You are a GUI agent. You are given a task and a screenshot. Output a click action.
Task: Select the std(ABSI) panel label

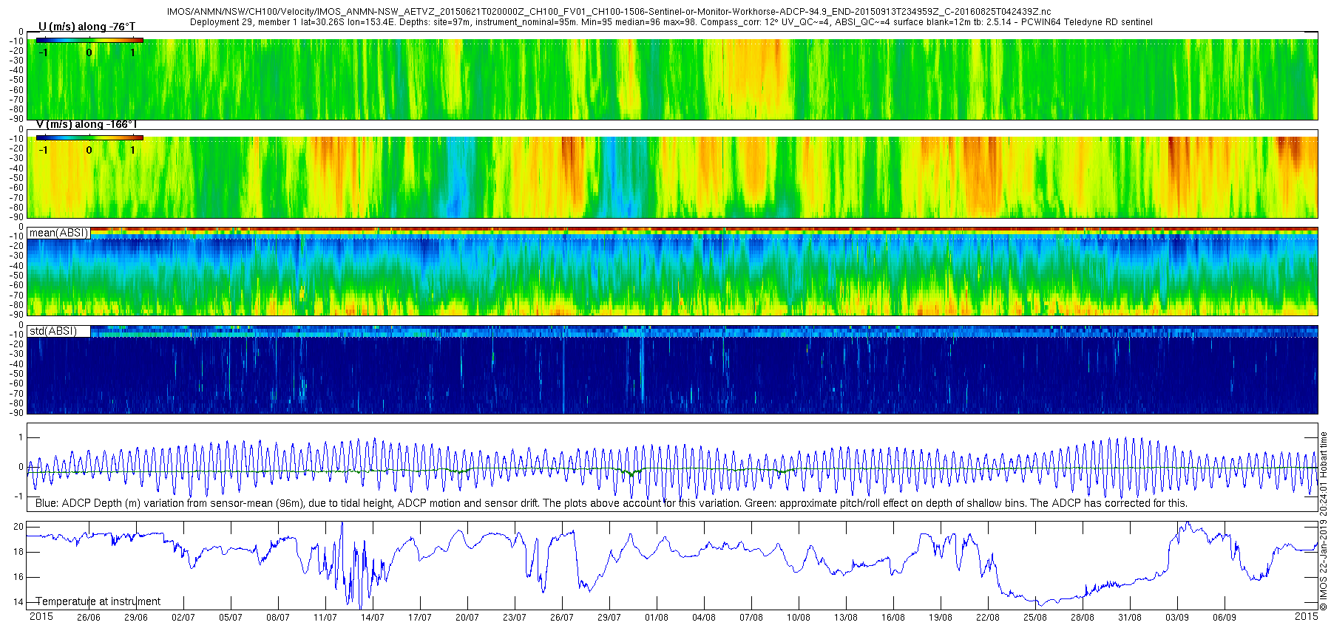tap(53, 331)
